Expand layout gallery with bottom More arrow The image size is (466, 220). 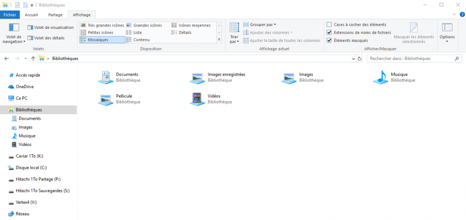click(219, 40)
